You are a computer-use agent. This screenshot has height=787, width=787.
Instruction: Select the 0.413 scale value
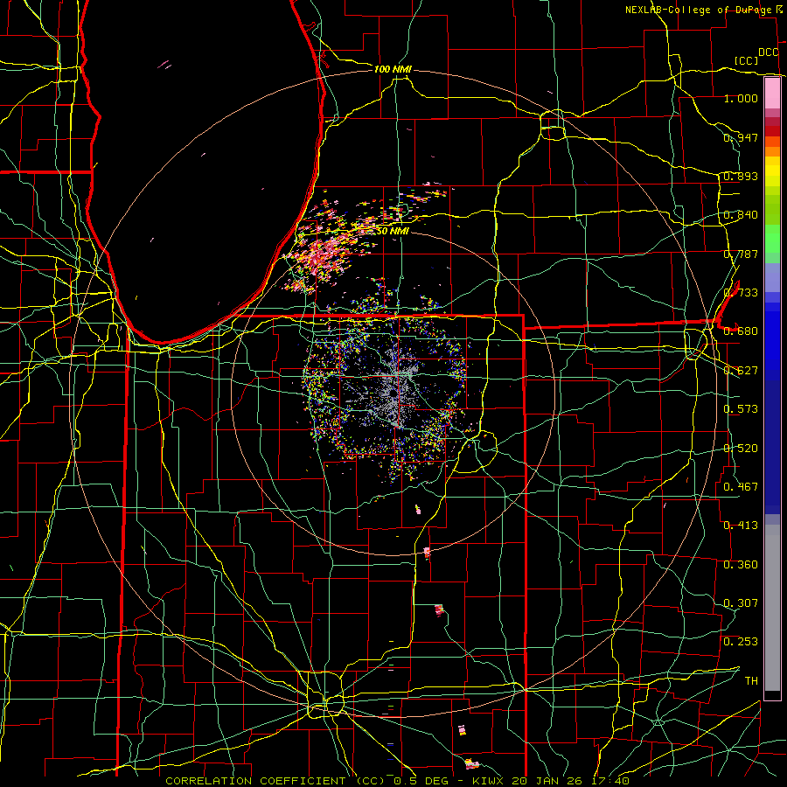pyautogui.click(x=741, y=526)
